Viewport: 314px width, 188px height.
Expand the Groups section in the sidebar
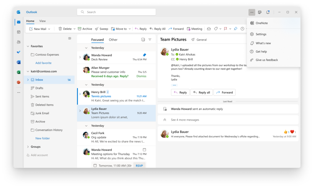click(27, 146)
